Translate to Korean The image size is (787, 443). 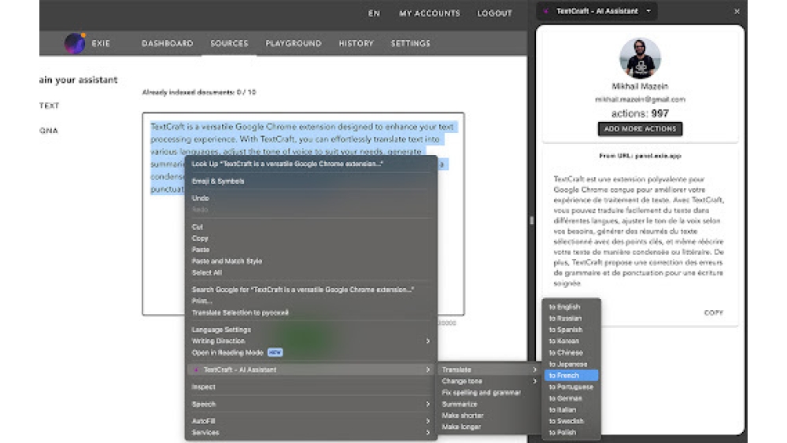[x=571, y=341]
